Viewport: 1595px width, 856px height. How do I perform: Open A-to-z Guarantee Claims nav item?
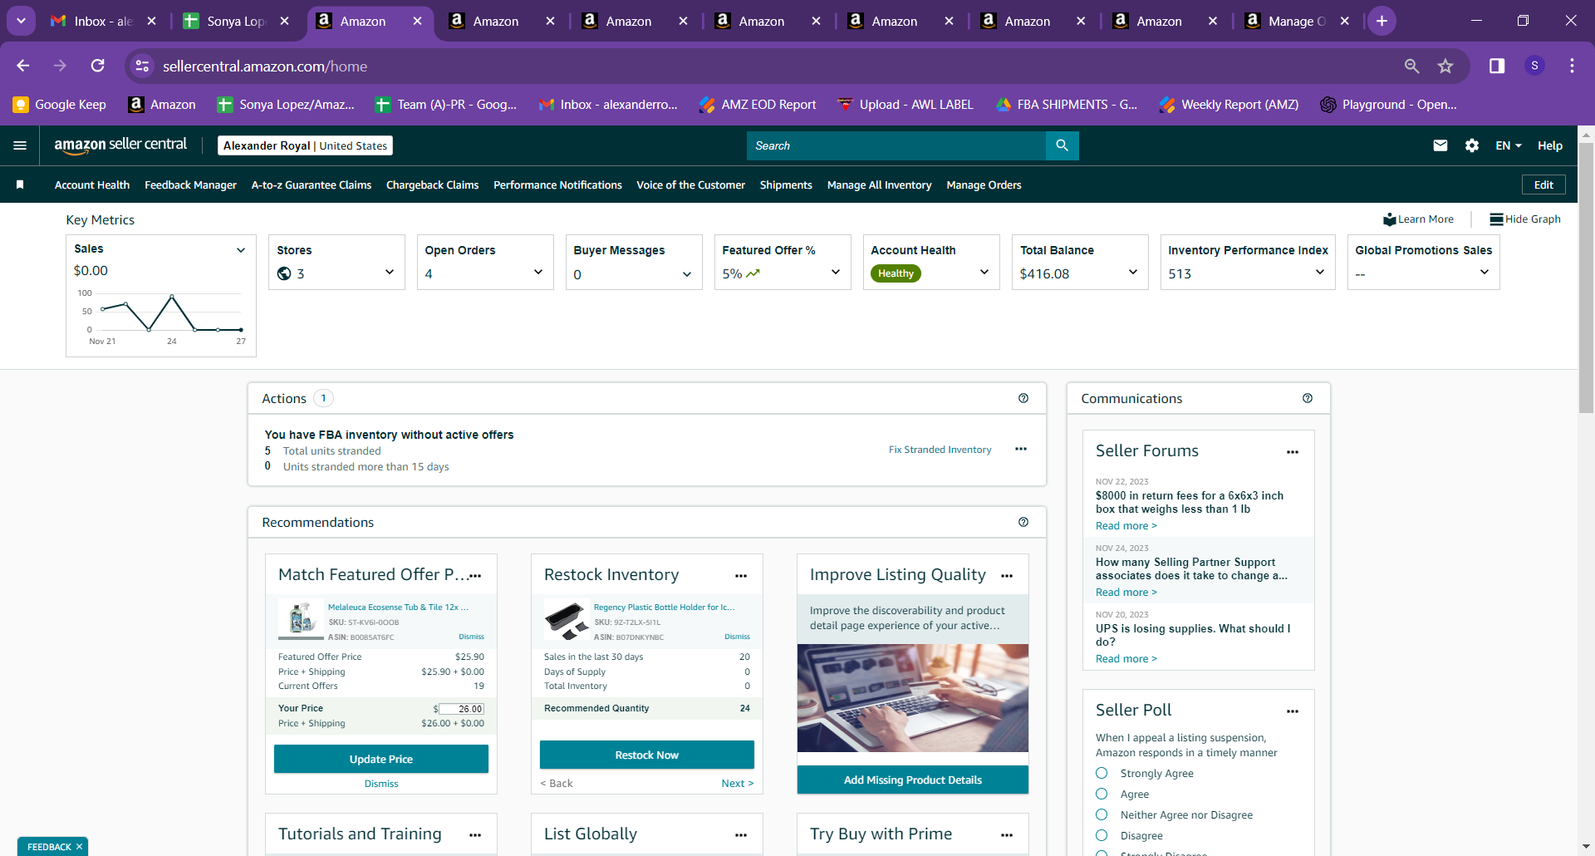click(x=312, y=184)
